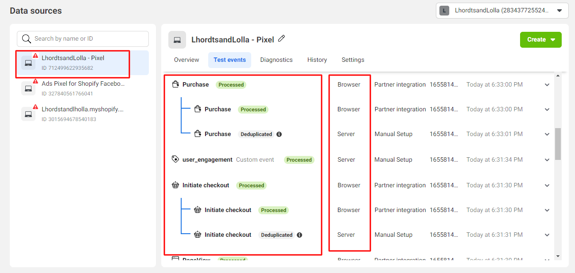
Task: Click the top-level Initiate checkout basket icon
Action: pyautogui.click(x=175, y=185)
